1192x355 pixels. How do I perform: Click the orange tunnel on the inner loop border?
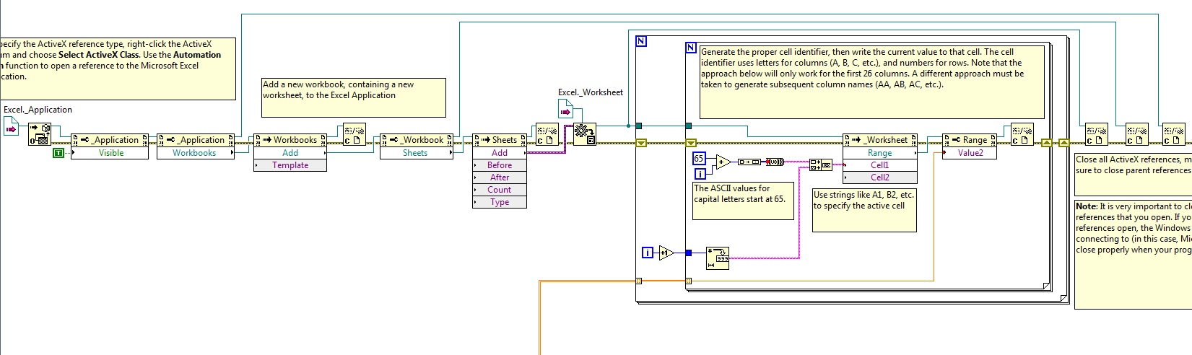tap(689, 281)
